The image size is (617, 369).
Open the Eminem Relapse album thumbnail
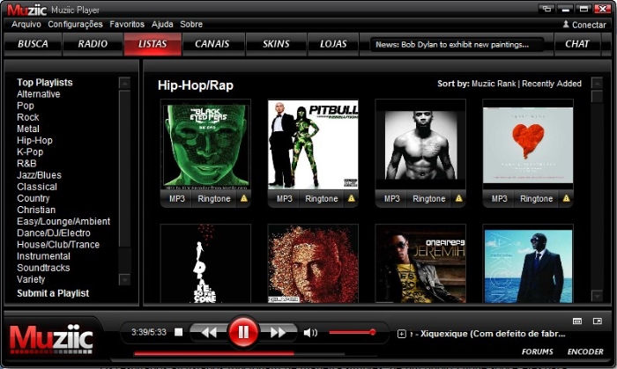[313, 263]
